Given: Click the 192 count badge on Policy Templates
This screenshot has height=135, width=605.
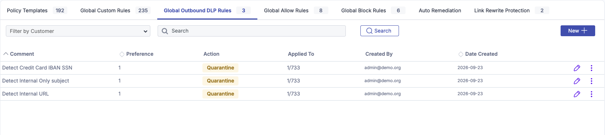Looking at the screenshot, I should click(60, 10).
